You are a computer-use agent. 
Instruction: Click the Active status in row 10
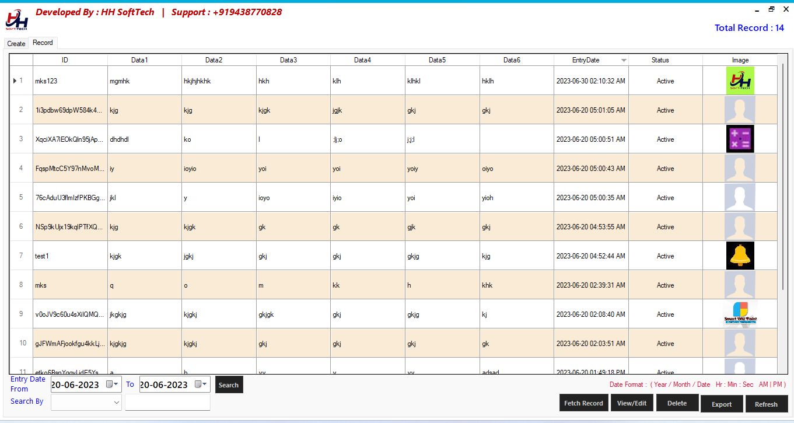point(666,344)
